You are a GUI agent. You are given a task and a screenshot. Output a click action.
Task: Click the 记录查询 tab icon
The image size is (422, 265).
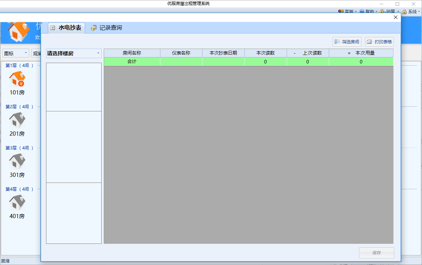coord(94,28)
